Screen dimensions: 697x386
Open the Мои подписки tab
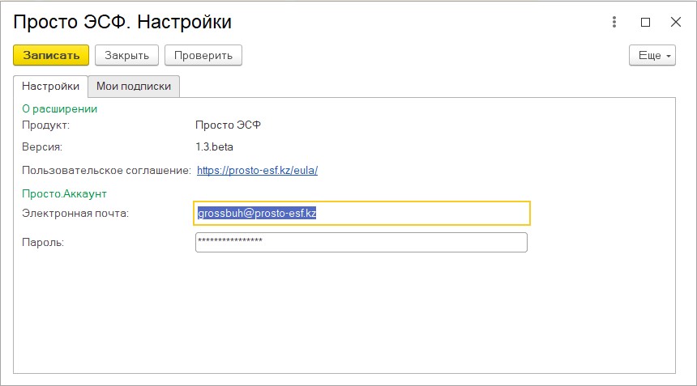pyautogui.click(x=134, y=86)
